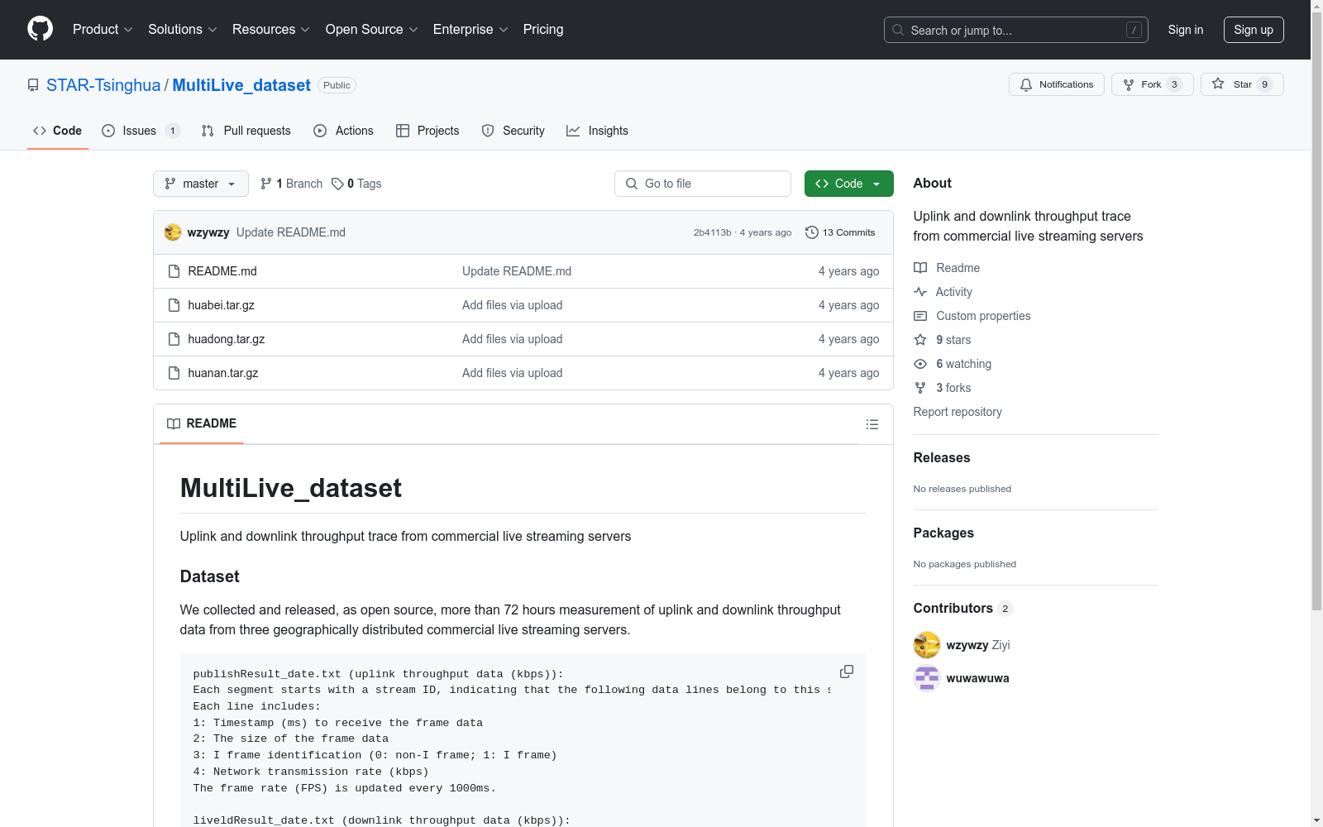Expand the Product menu

pos(103,30)
